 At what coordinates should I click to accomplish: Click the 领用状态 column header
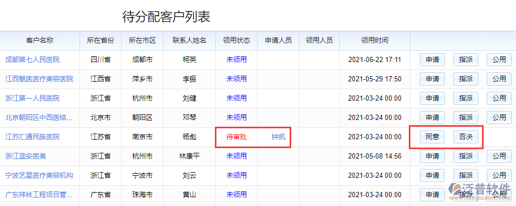[236, 41]
